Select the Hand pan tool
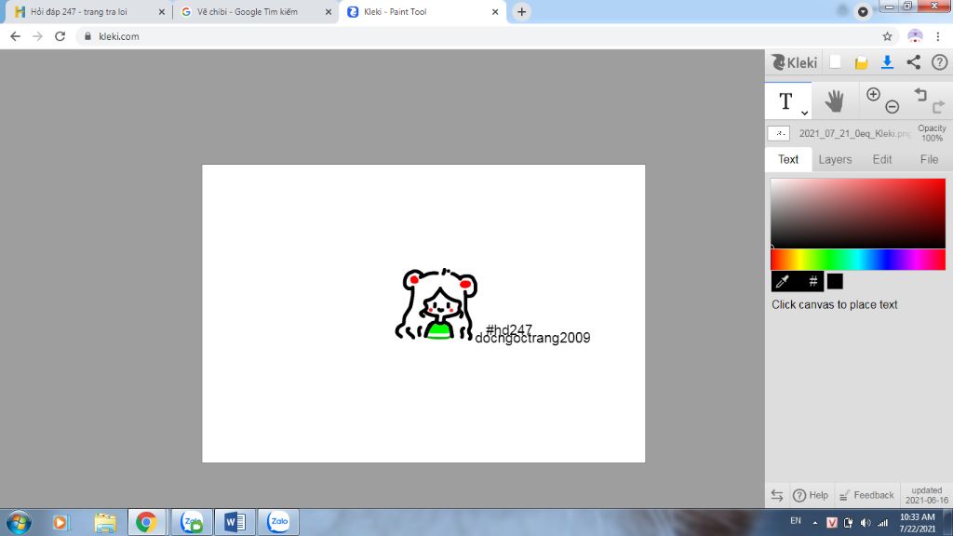This screenshot has width=953, height=536. click(835, 100)
